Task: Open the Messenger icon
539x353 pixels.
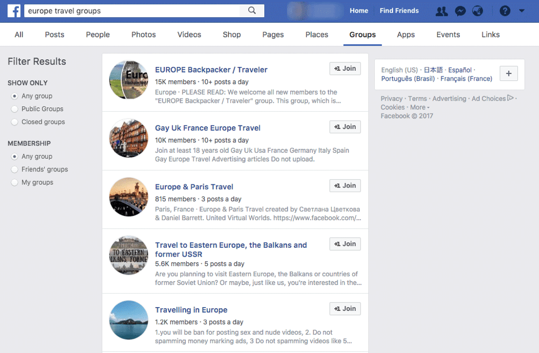Action: (459, 11)
